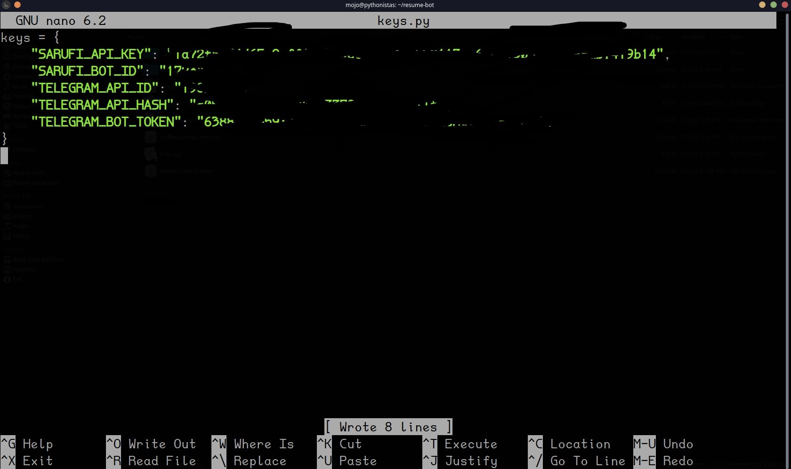The height and width of the screenshot is (469, 791).
Task: Minimize the terminal with the yellow button
Action: click(x=762, y=5)
